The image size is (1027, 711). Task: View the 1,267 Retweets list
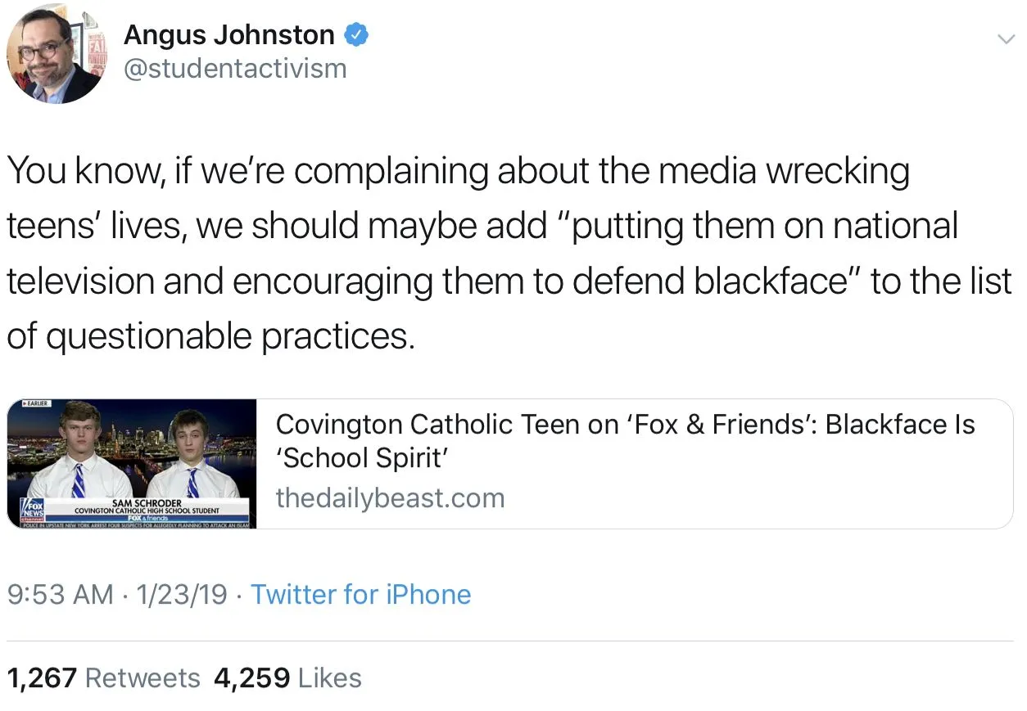(x=103, y=678)
